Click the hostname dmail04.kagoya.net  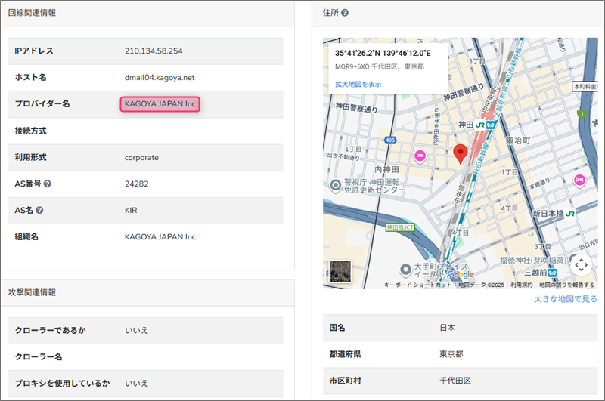160,77
